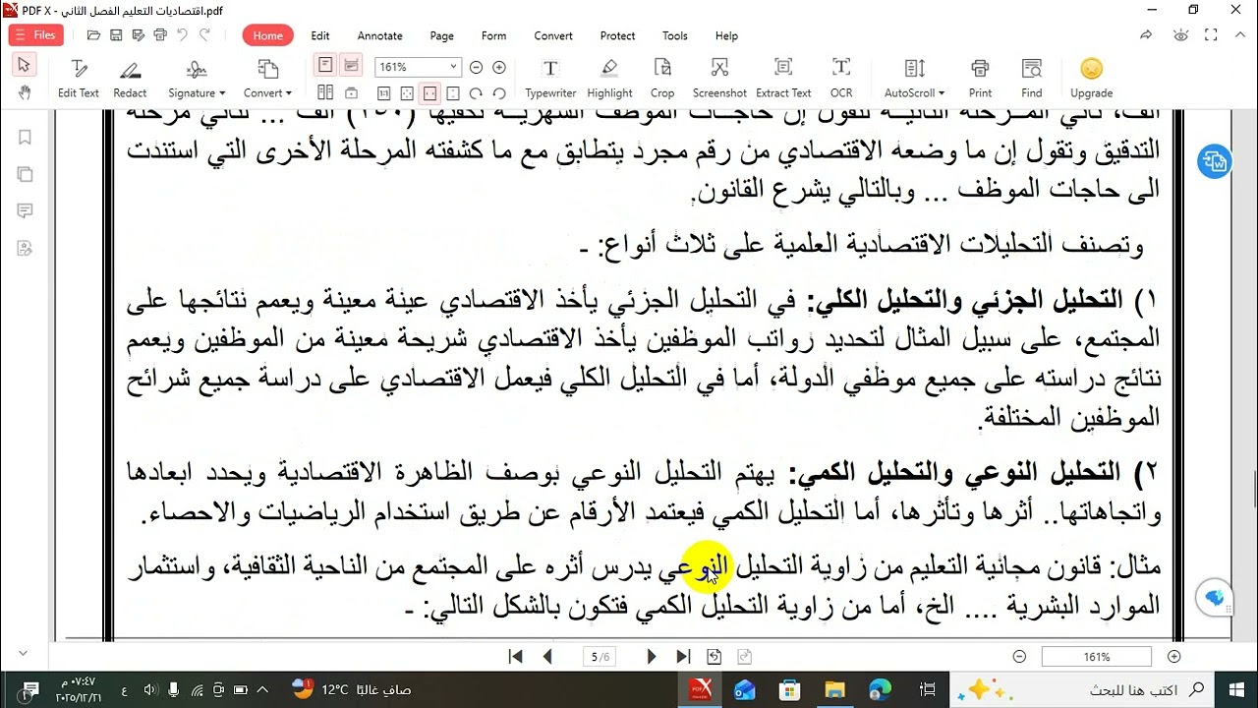Open the Protect tab
Viewport: 1258px width, 708px height.
(x=617, y=35)
